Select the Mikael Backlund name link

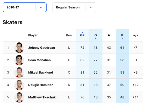coord(41,73)
